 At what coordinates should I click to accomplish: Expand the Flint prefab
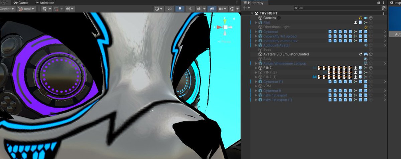click(256, 22)
